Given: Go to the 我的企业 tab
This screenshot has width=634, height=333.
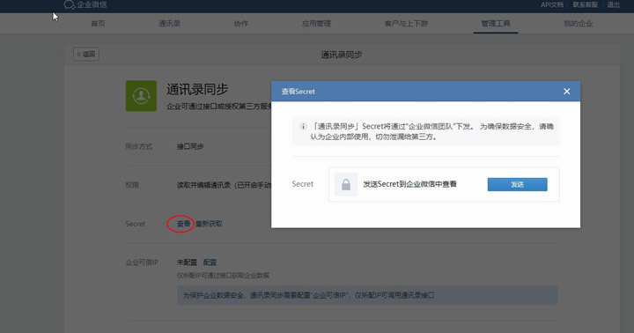Looking at the screenshot, I should coord(579,24).
